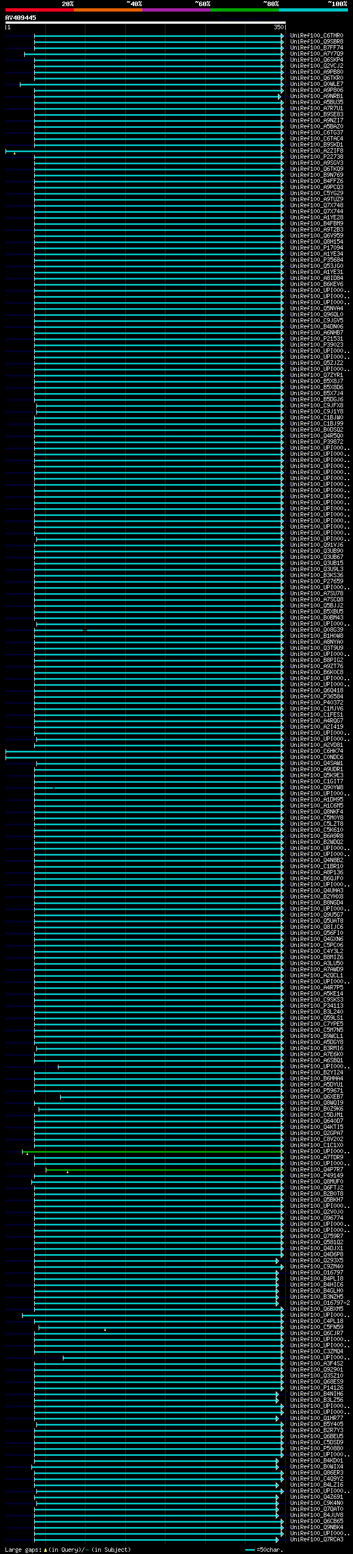Select the UniRef100_O96774 label
The width and height of the screenshot is (353, 1554).
(317, 1217)
